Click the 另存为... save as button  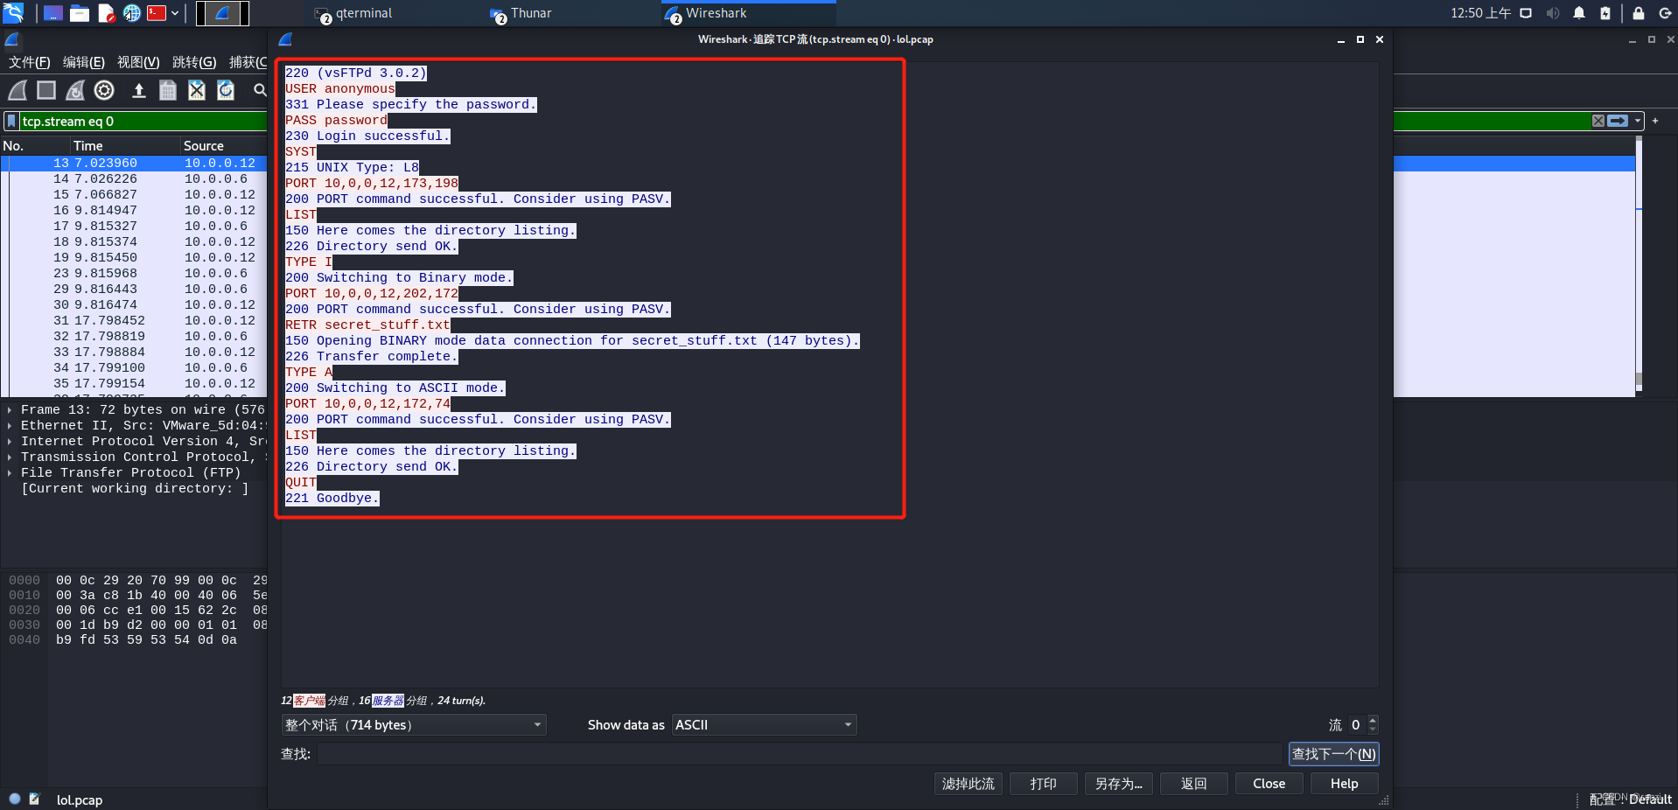tap(1119, 784)
